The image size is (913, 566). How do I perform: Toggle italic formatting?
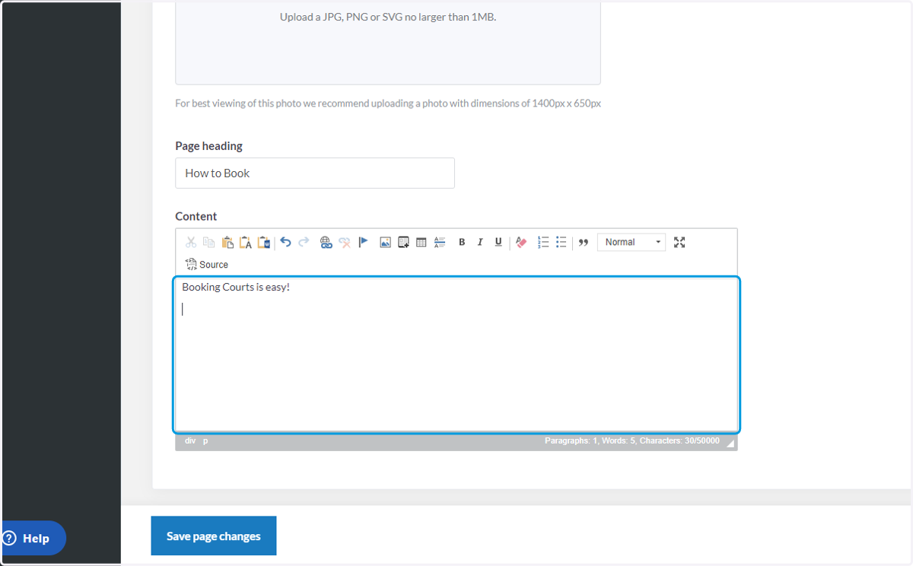coord(480,242)
